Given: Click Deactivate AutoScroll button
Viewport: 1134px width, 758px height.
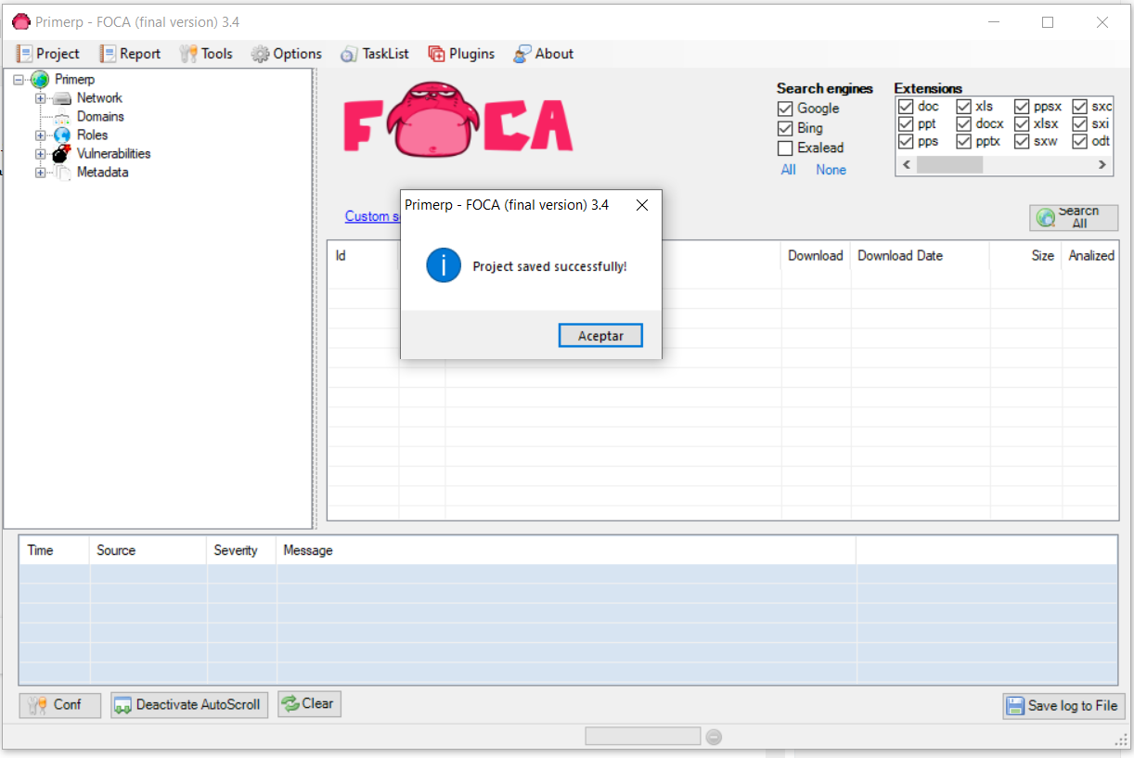Looking at the screenshot, I should point(189,705).
